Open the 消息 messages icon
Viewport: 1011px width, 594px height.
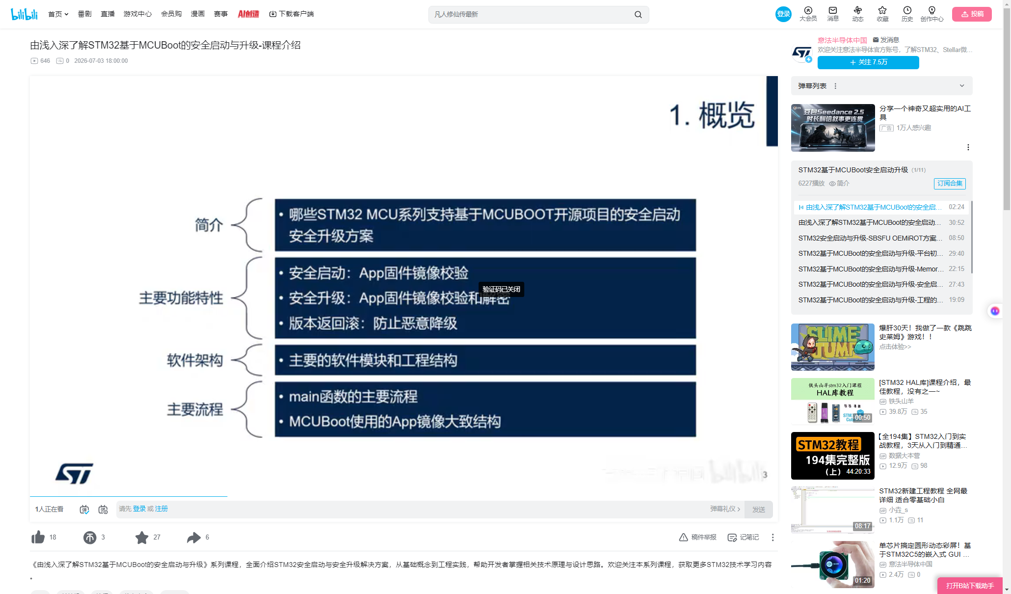833,14
